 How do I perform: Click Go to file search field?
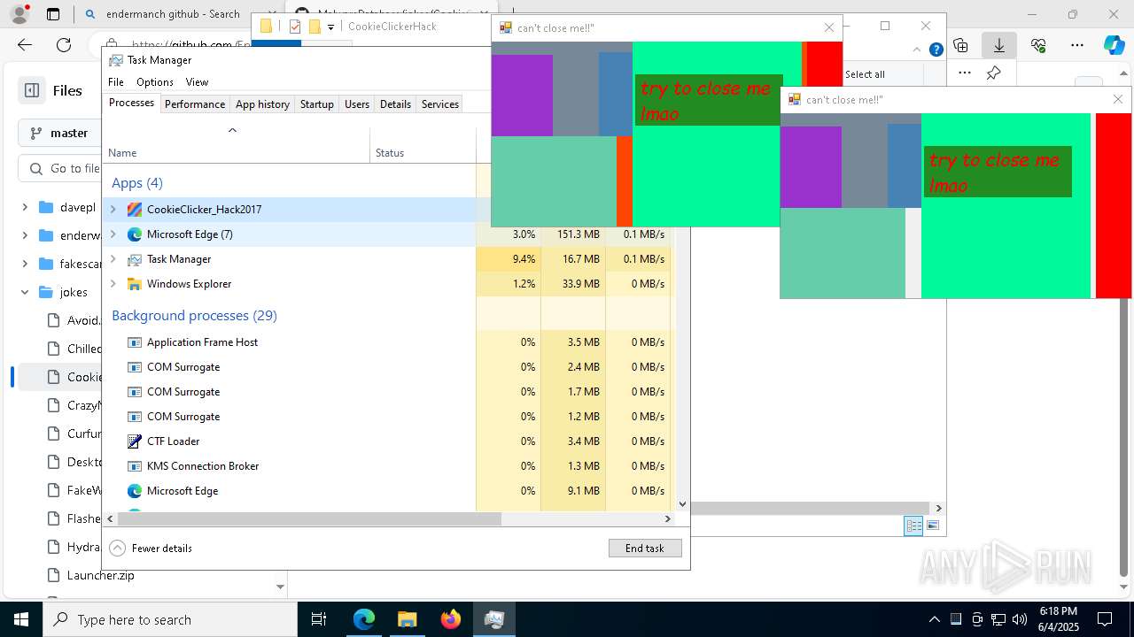[60, 168]
